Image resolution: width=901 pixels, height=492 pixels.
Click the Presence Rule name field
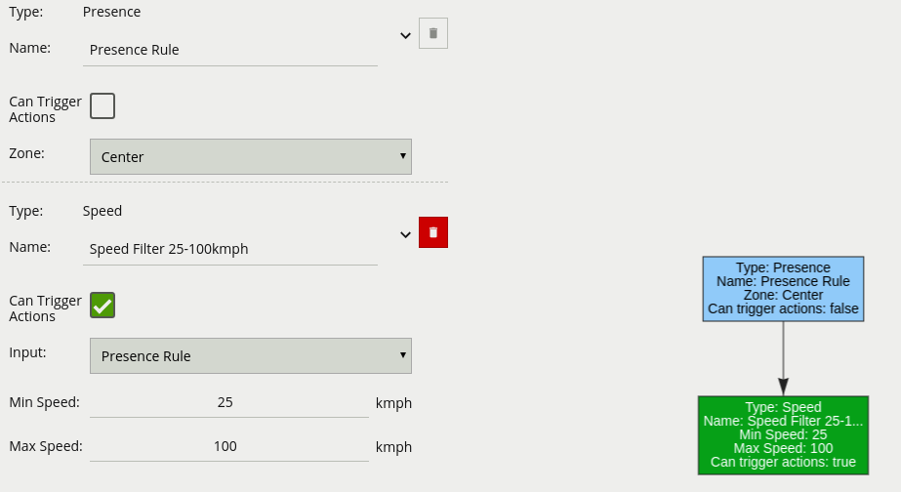(x=229, y=50)
